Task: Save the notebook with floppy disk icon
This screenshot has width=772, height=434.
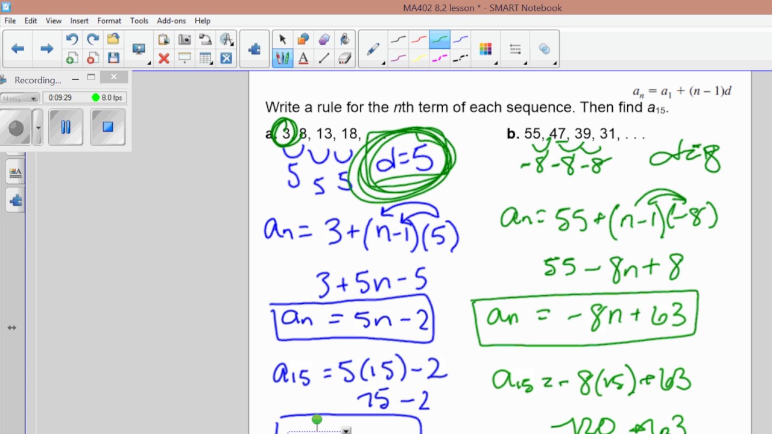Action: [x=113, y=58]
